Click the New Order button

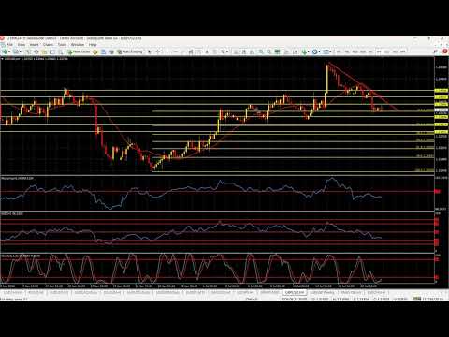[x=80, y=51]
